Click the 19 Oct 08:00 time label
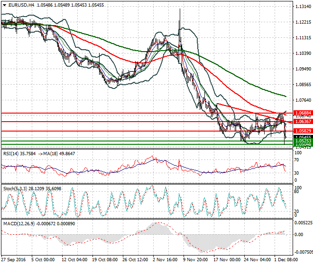The image size is (313, 265). point(105,260)
